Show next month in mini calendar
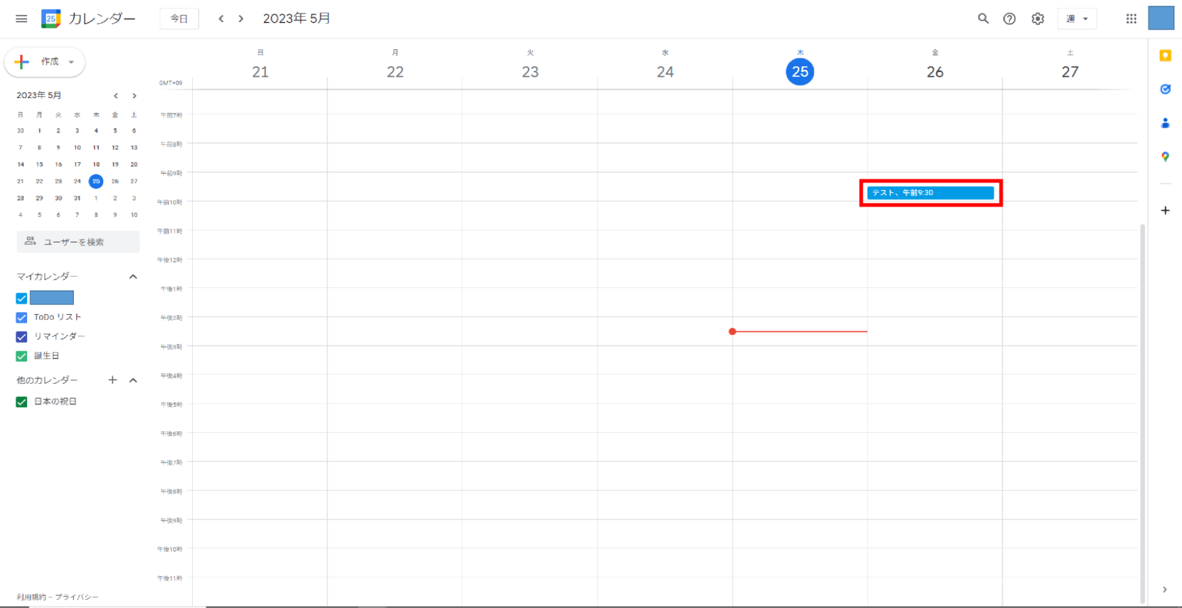 (x=135, y=96)
